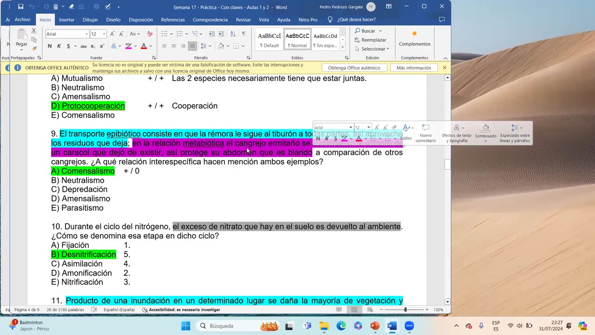This screenshot has width=595, height=335.
Task: Open the Insertar tab
Action: [x=66, y=20]
